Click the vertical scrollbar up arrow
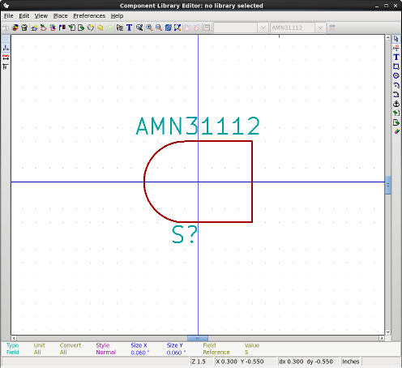The height and width of the screenshot is (368, 402). [x=388, y=37]
